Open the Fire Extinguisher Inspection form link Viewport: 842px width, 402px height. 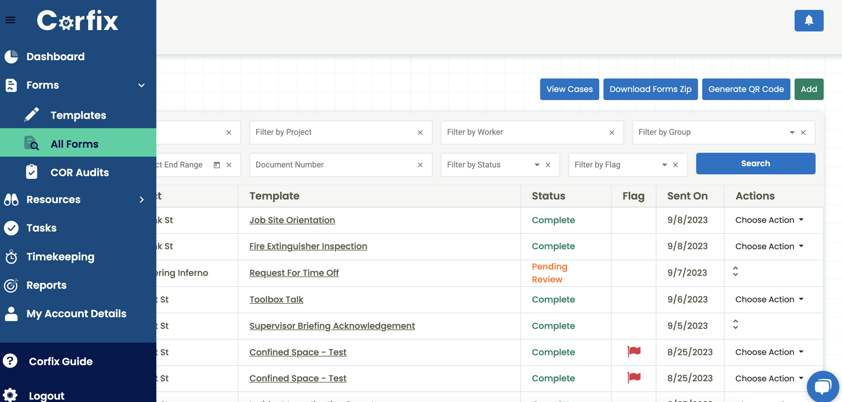[x=308, y=246]
